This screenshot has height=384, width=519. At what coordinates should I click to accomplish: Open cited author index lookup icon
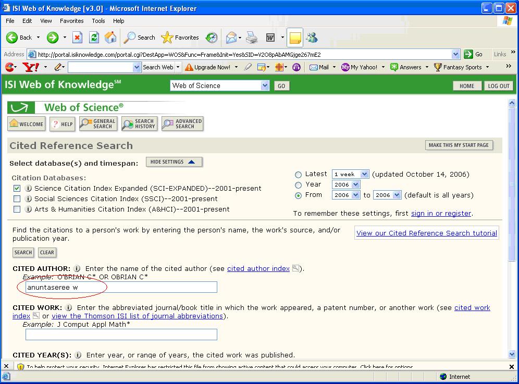[x=295, y=268]
